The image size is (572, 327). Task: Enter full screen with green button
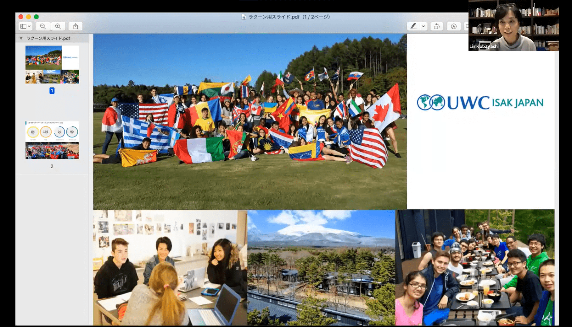tap(36, 17)
